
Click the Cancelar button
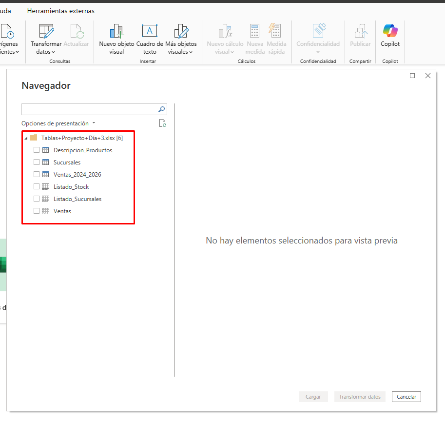pyautogui.click(x=406, y=397)
